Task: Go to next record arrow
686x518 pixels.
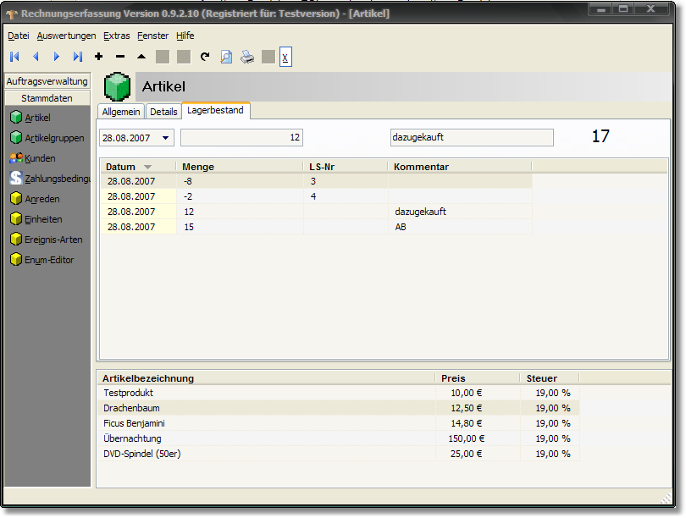Action: pyautogui.click(x=57, y=57)
